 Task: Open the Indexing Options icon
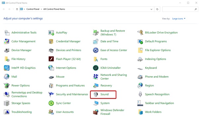(x=140, y=59)
